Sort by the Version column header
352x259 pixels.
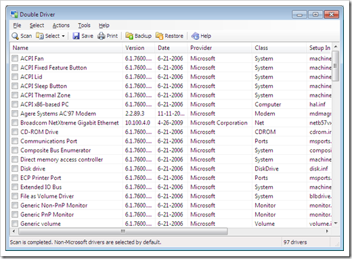click(x=139, y=48)
